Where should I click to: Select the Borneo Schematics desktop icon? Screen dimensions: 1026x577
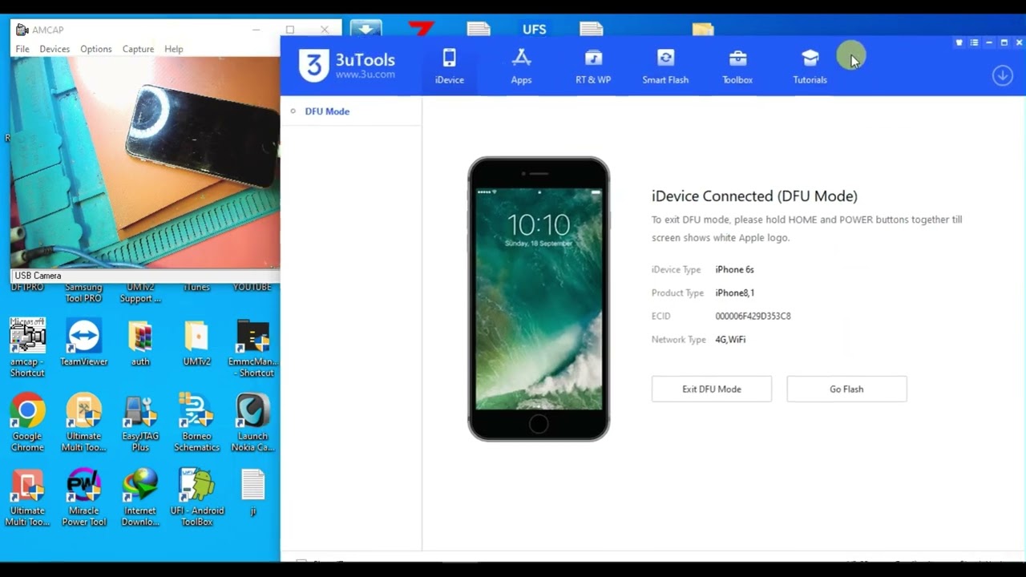tap(196, 422)
